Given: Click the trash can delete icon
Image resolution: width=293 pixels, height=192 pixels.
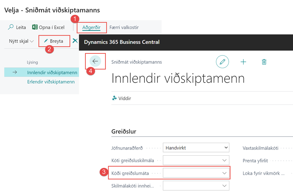Looking at the screenshot, I should click(x=264, y=62).
